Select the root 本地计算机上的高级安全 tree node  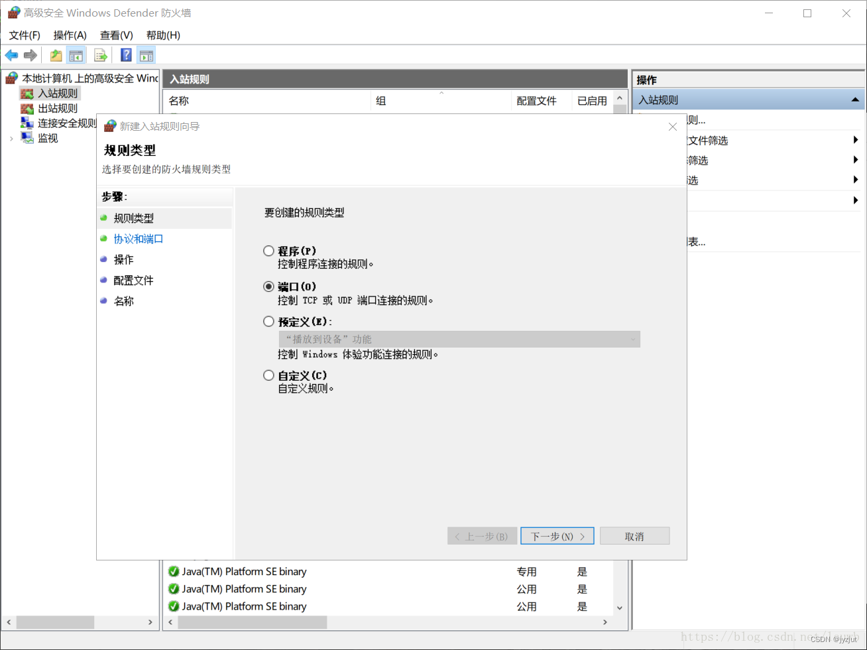pyautogui.click(x=89, y=78)
